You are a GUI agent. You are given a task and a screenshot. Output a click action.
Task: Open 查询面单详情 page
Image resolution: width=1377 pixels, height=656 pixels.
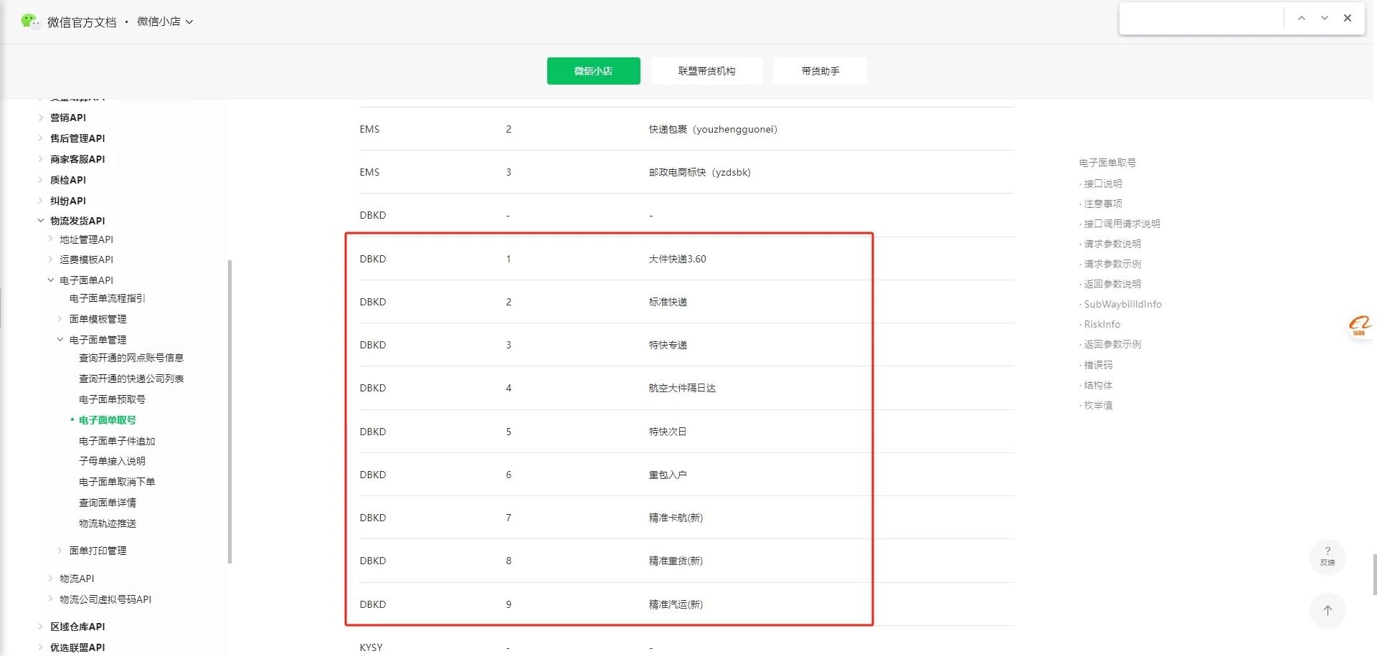click(x=108, y=503)
